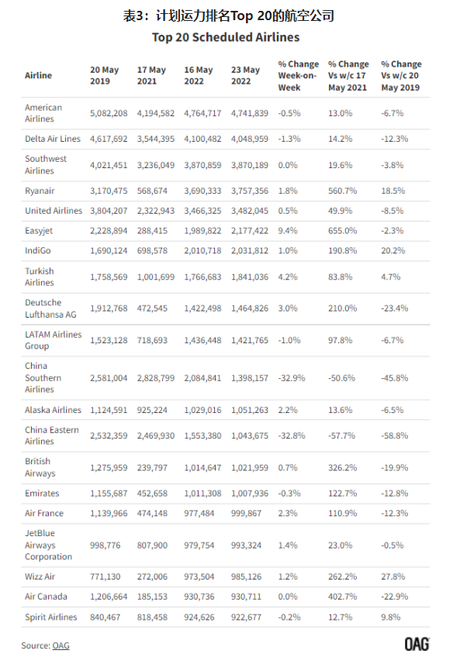Open the OAG source link
Image resolution: width=453 pixels, height=664 pixels.
click(61, 645)
